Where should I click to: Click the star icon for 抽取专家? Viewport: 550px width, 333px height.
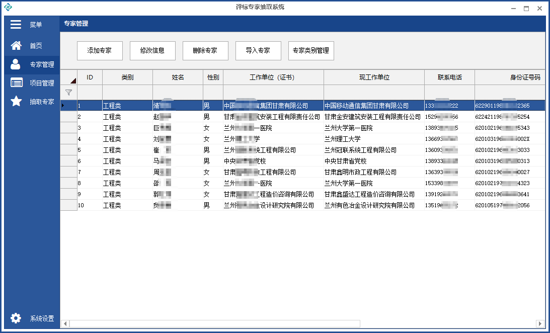pyautogui.click(x=16, y=101)
